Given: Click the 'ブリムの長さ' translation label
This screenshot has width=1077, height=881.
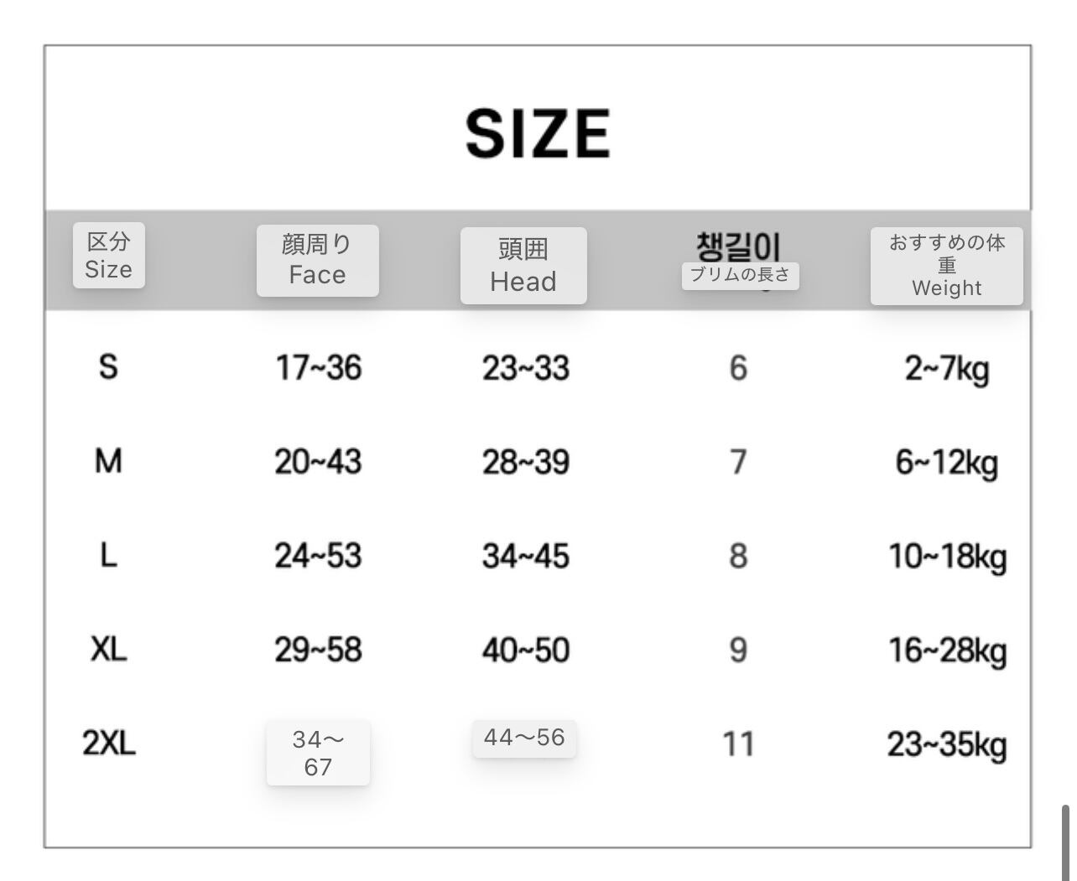Looking at the screenshot, I should [x=740, y=275].
